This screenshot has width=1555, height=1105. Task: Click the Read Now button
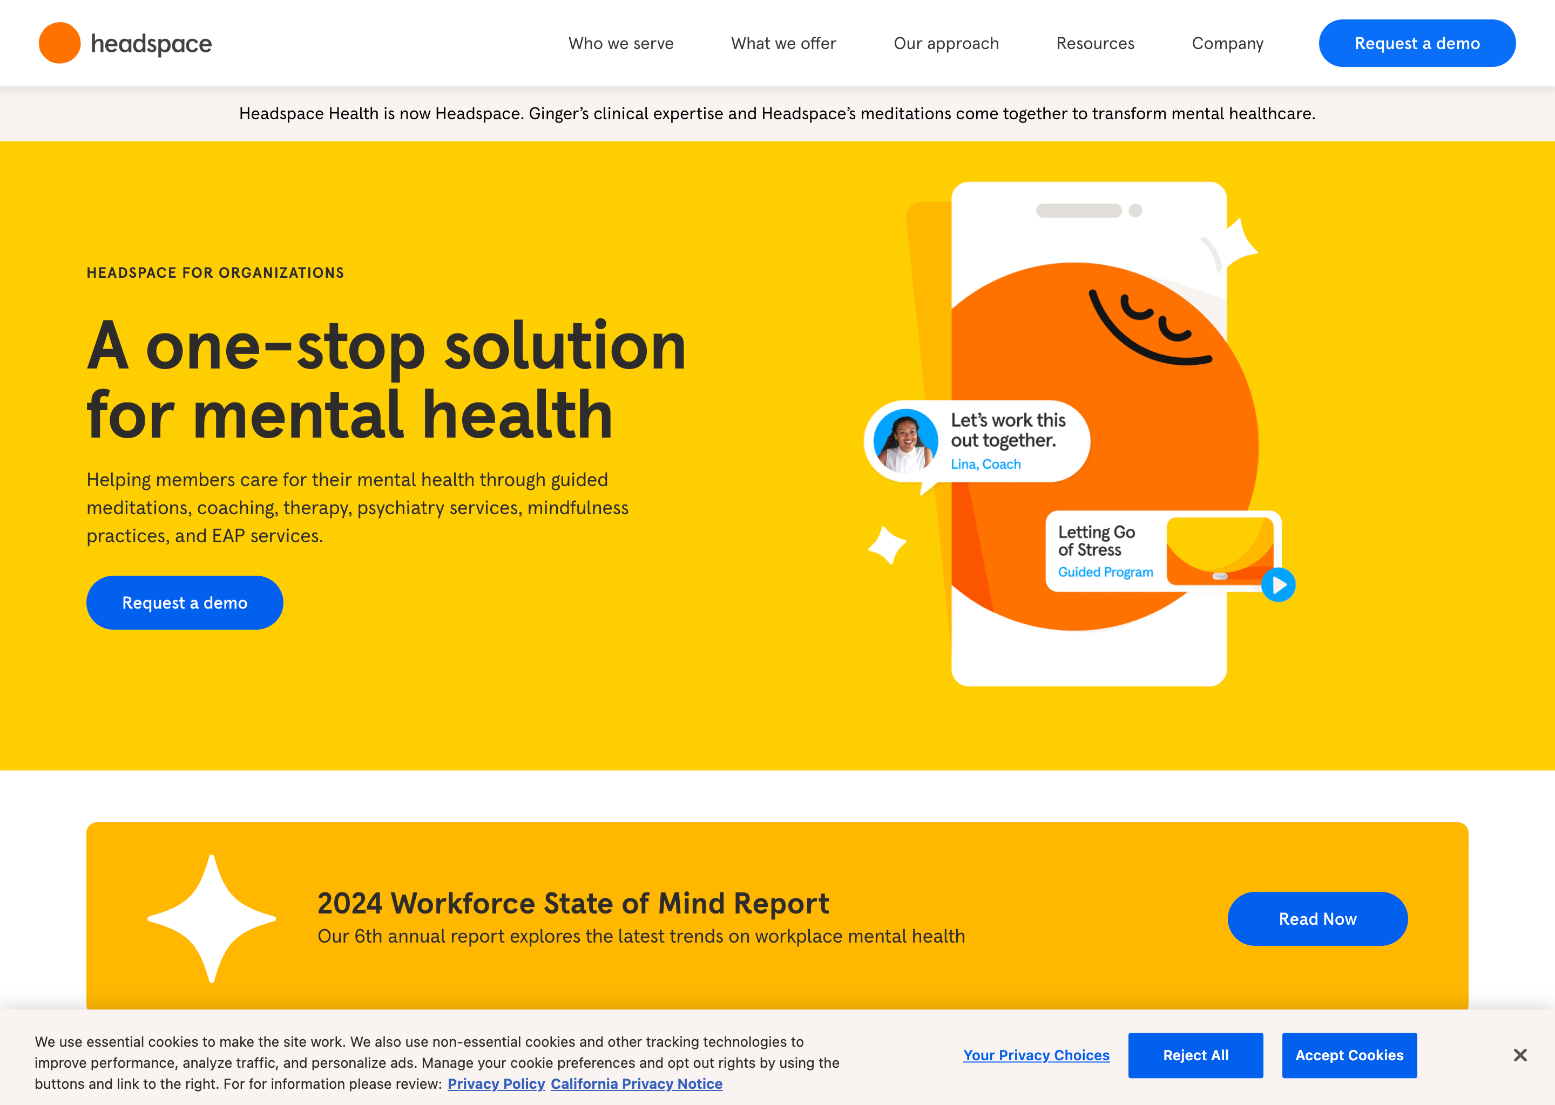1317,918
